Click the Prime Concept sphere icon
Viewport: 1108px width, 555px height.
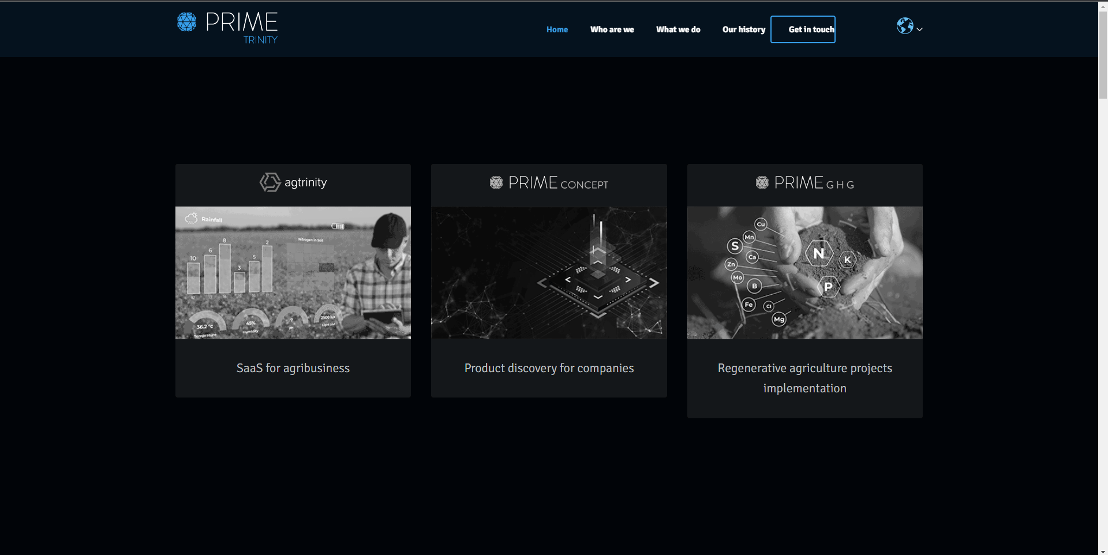496,182
